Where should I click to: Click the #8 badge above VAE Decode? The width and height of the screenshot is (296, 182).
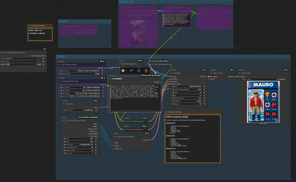[232, 70]
